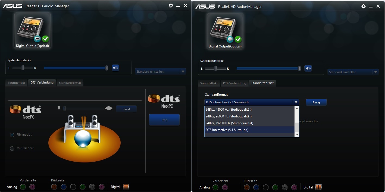Click rear black jack in left window
The height and width of the screenshot is (192, 385).
tap(73, 187)
